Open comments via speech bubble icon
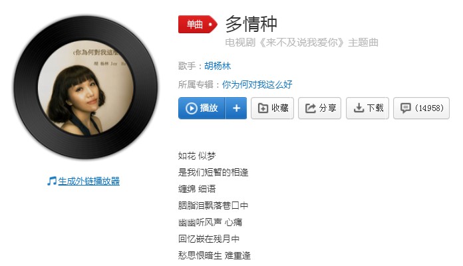The width and height of the screenshot is (463, 266). 405,108
